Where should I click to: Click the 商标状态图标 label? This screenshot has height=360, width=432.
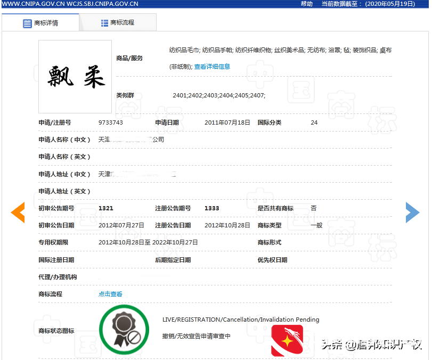pyautogui.click(x=56, y=331)
